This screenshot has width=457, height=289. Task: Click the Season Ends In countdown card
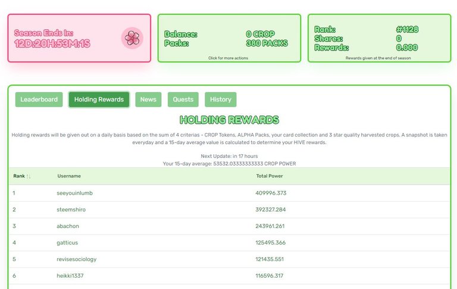79,38
